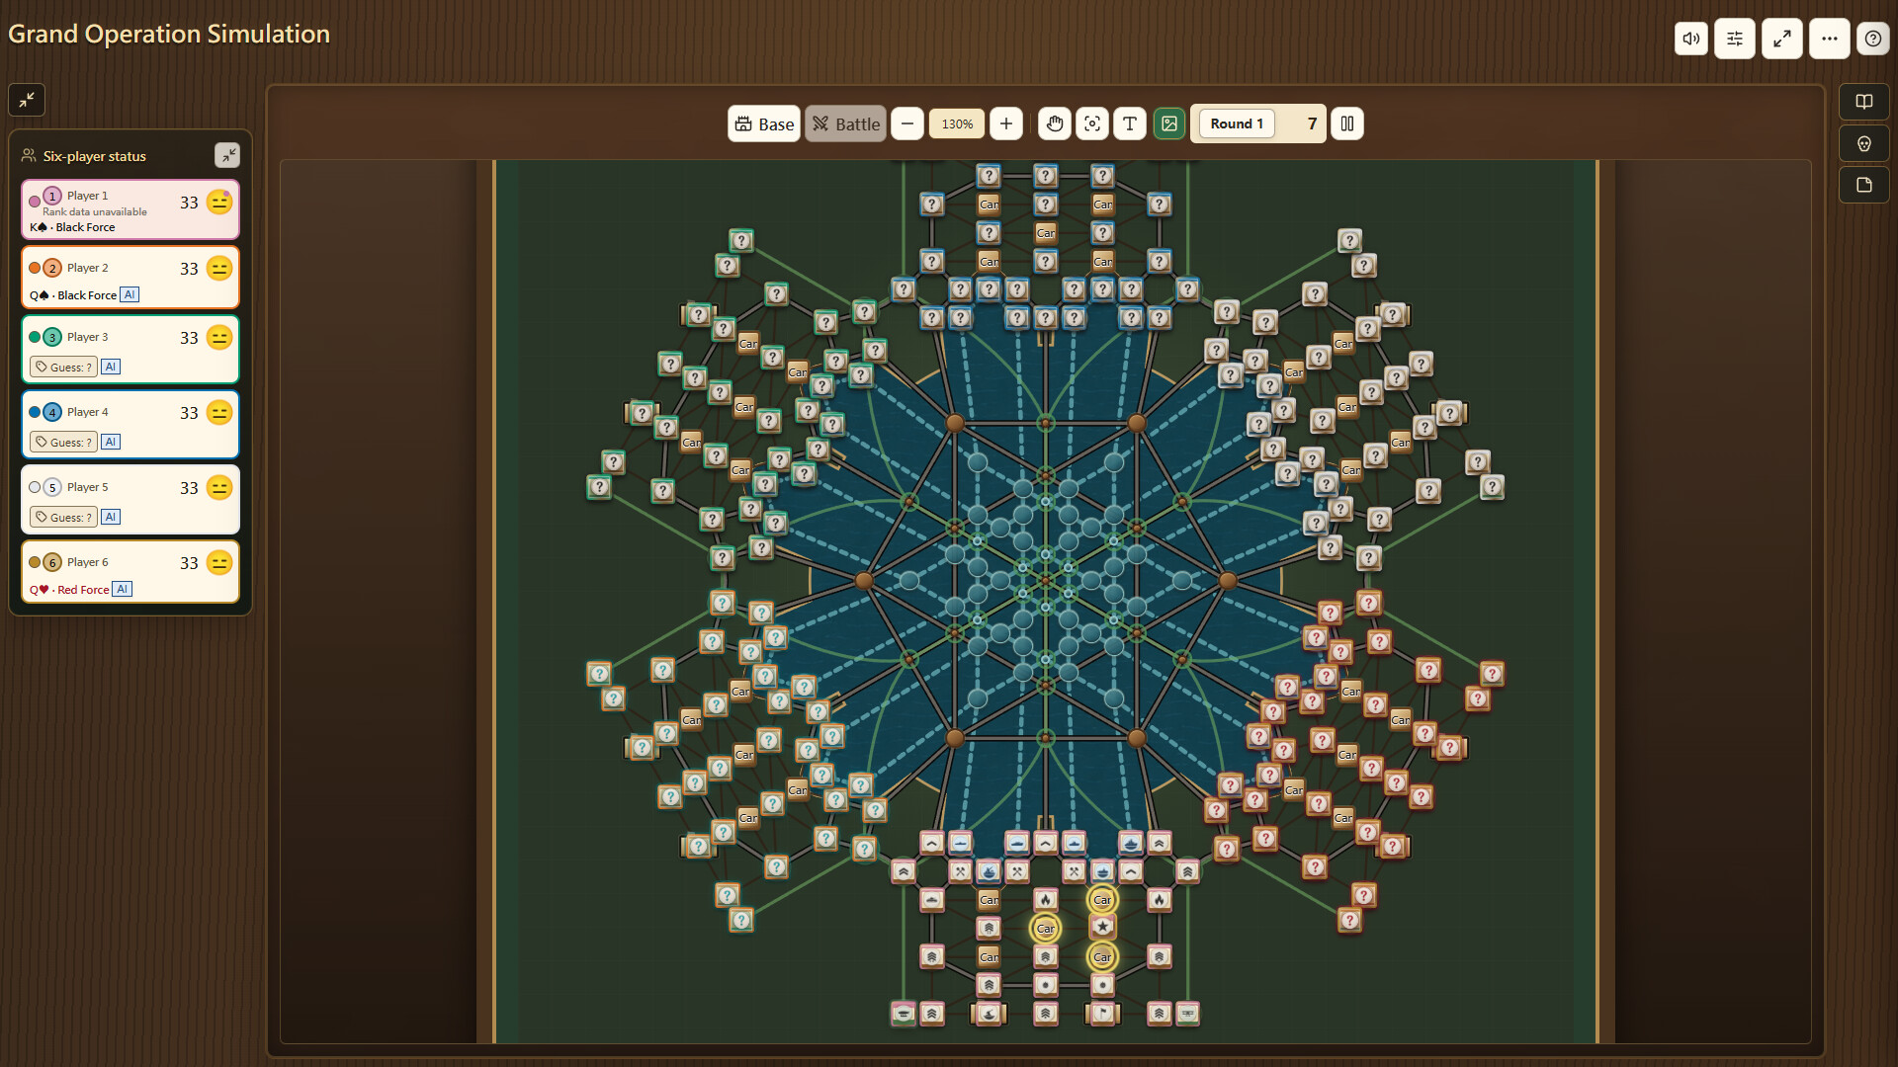Click the 130% zoom level field

[x=957, y=123]
